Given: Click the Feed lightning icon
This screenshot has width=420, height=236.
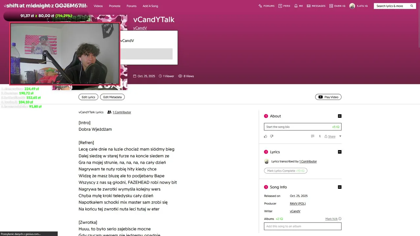Looking at the screenshot, I should pos(280,6).
